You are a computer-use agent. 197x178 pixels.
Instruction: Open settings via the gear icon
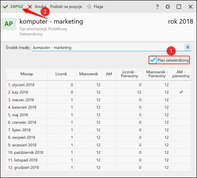[168, 7]
